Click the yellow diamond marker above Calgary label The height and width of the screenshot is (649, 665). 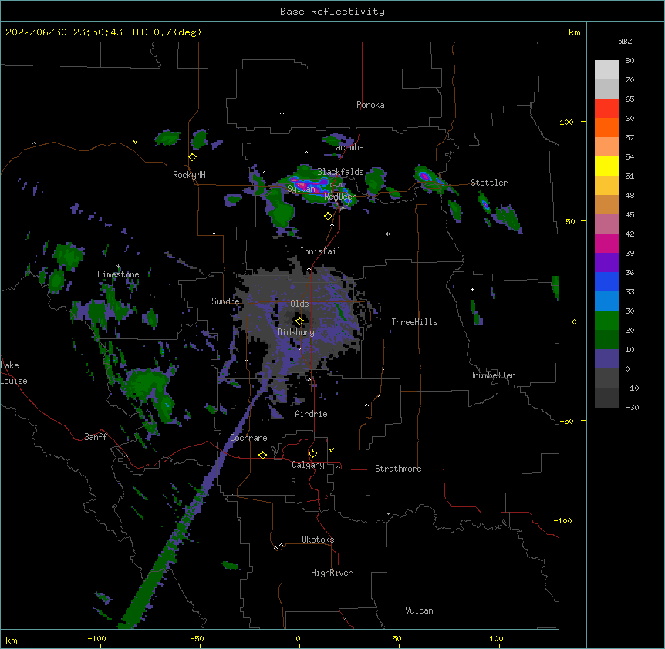[x=312, y=454]
